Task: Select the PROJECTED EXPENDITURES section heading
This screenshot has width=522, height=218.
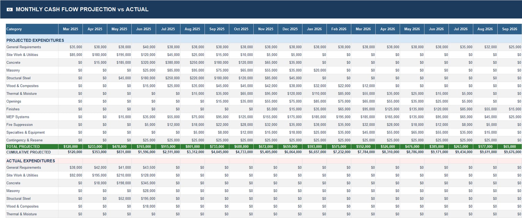Action: tap(35, 40)
